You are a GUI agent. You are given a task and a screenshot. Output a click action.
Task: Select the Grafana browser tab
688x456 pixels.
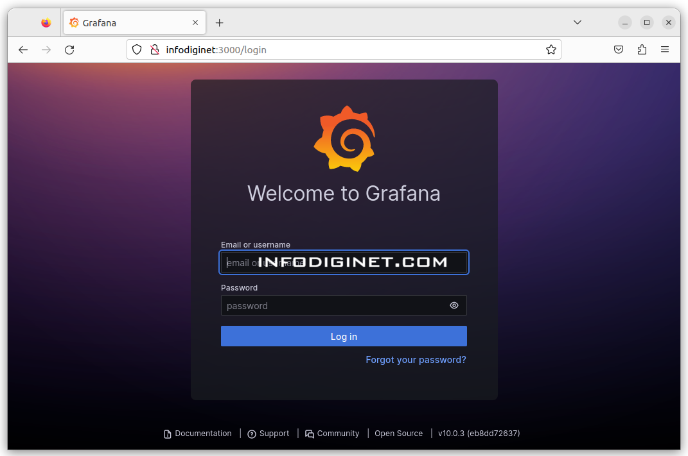coord(135,23)
